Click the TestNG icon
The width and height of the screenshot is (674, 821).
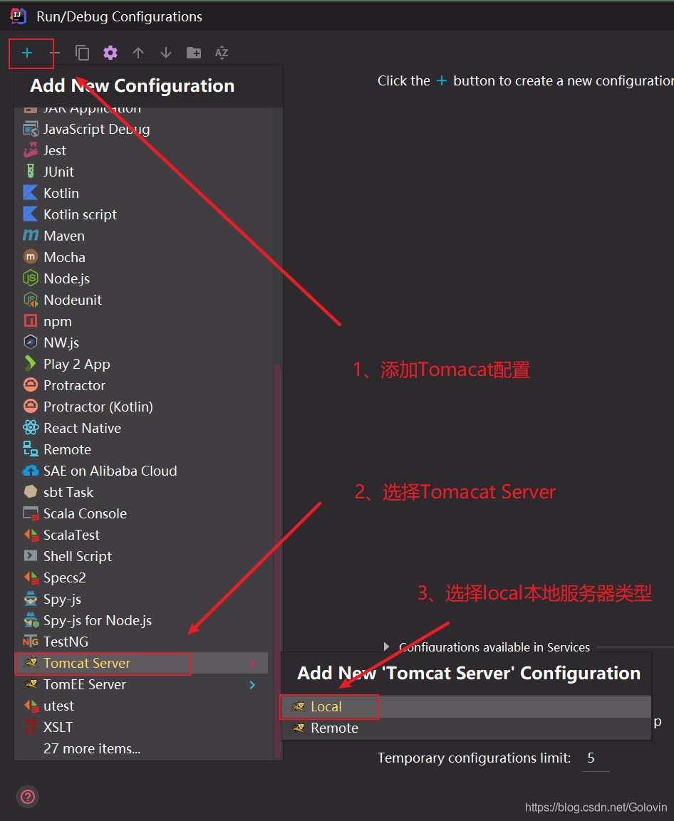31,642
